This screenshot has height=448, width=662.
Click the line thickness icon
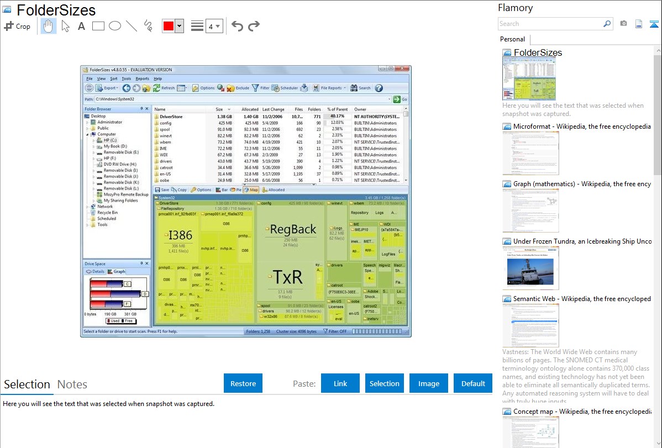(197, 26)
